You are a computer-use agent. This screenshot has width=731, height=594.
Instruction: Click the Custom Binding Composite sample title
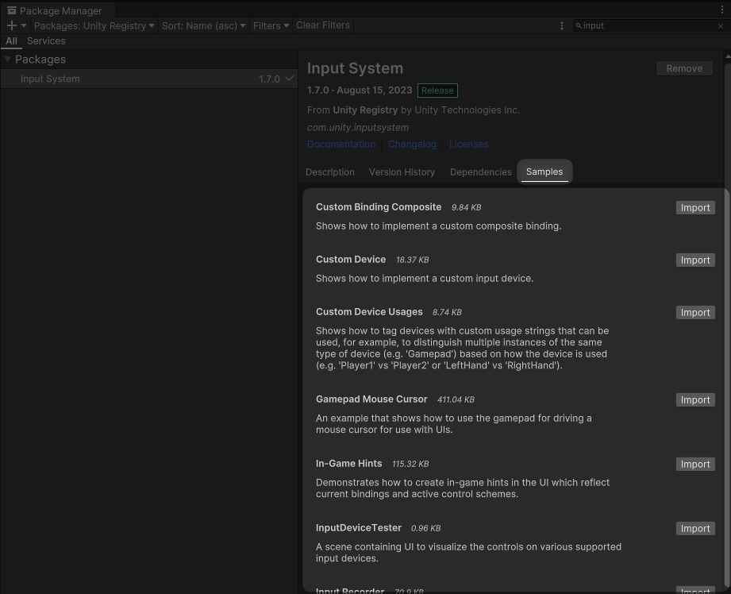tap(379, 207)
